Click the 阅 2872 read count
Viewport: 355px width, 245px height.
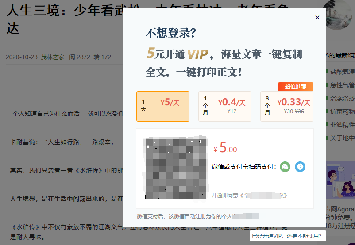80,57
